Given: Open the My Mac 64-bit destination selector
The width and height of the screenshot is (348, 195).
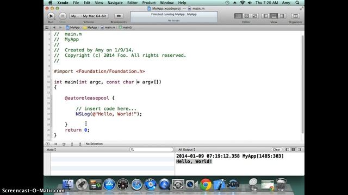Looking at the screenshot, I should [95, 16].
